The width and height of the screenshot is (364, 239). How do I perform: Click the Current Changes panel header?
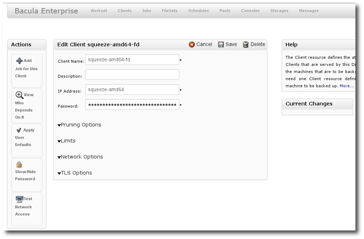317,104
